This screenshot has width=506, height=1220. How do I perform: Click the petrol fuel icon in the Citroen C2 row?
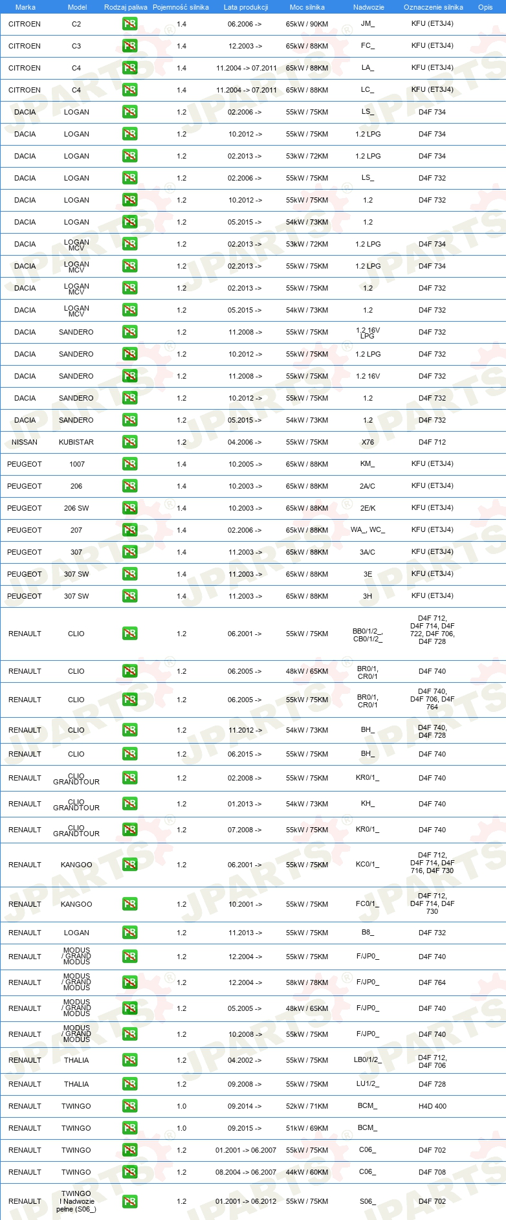130,24
